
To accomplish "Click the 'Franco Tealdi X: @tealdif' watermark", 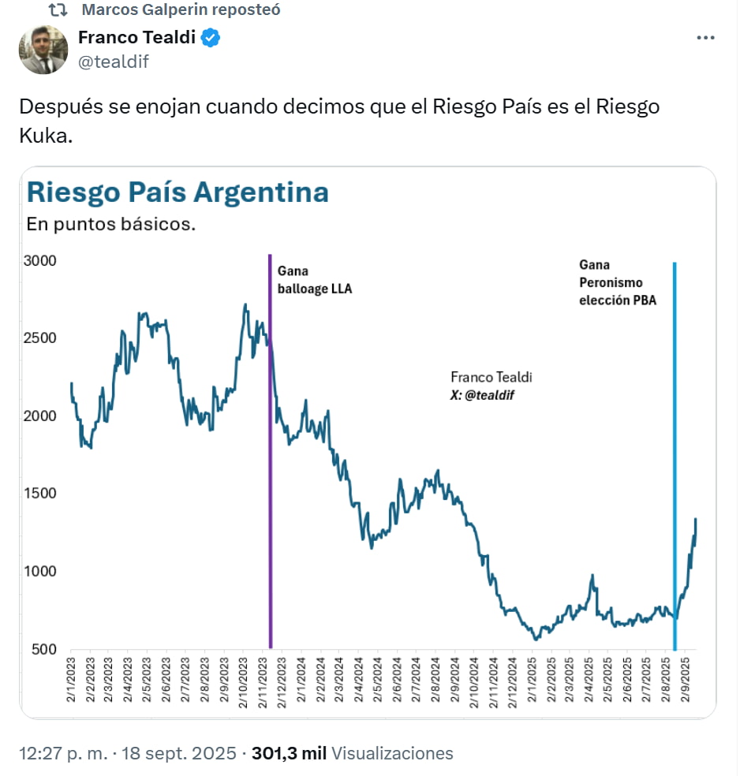I will point(491,386).
